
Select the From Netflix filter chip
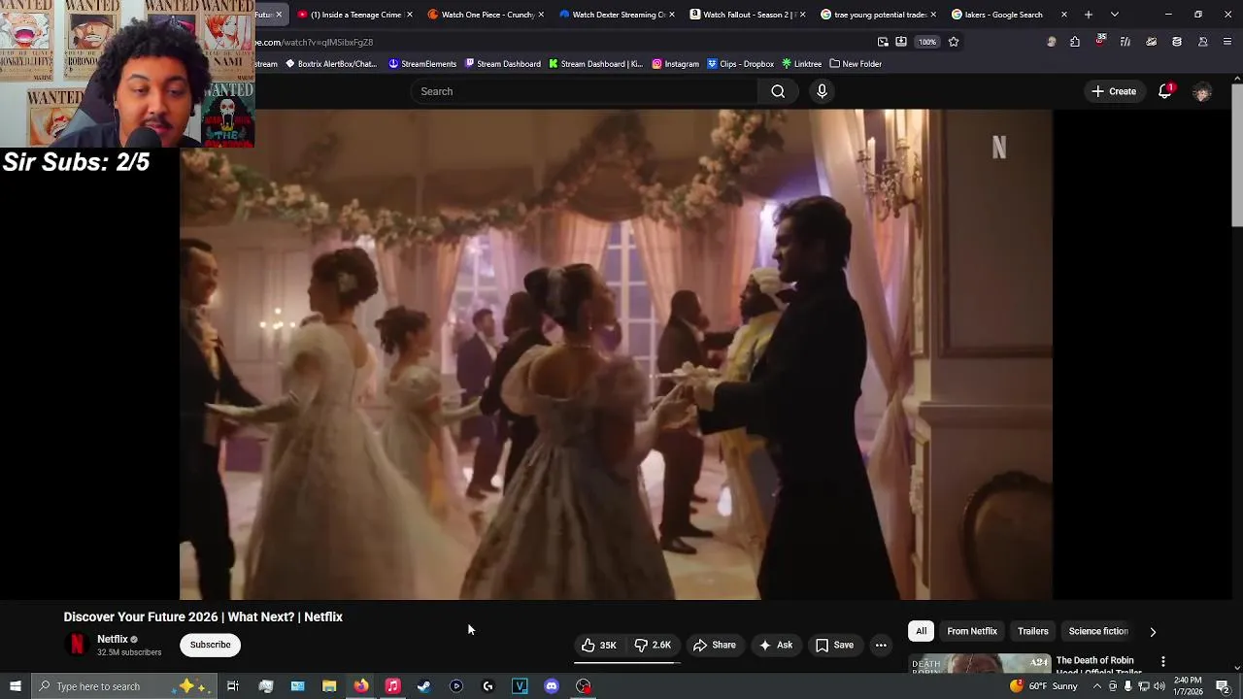point(972,631)
